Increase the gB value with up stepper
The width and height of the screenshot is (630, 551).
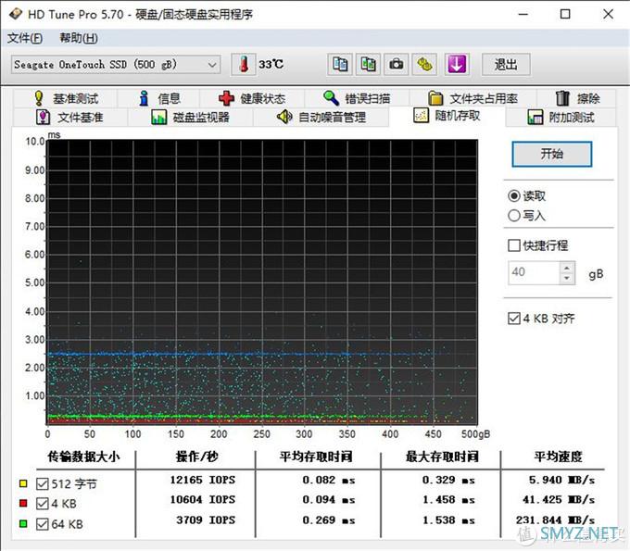(567, 268)
